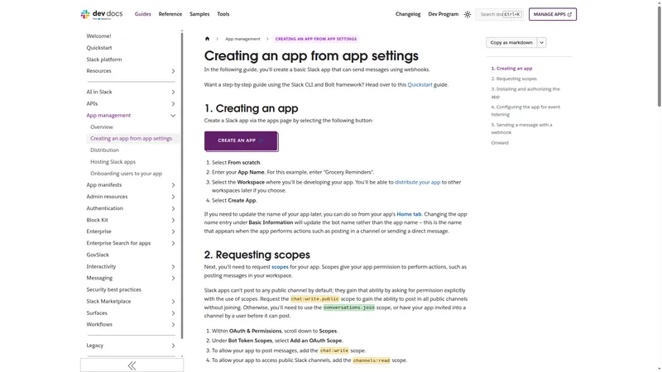Collapse sidebar with double-chevron icon
662x372 pixels.
[x=132, y=365]
